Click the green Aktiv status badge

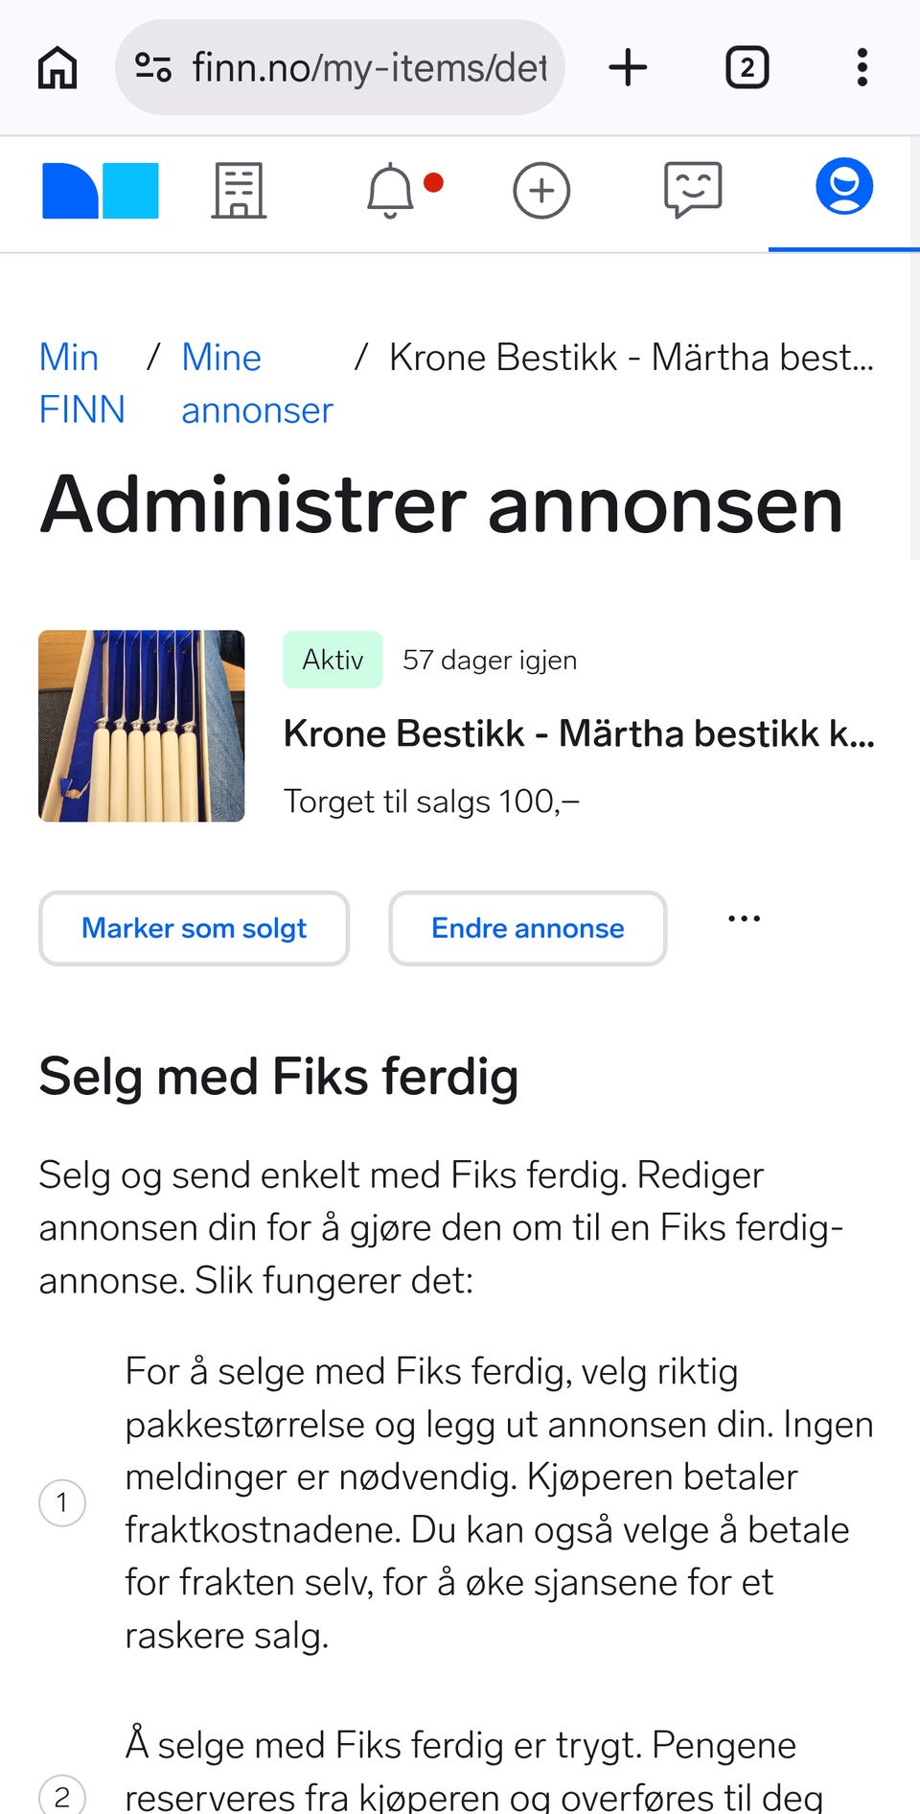point(333,660)
